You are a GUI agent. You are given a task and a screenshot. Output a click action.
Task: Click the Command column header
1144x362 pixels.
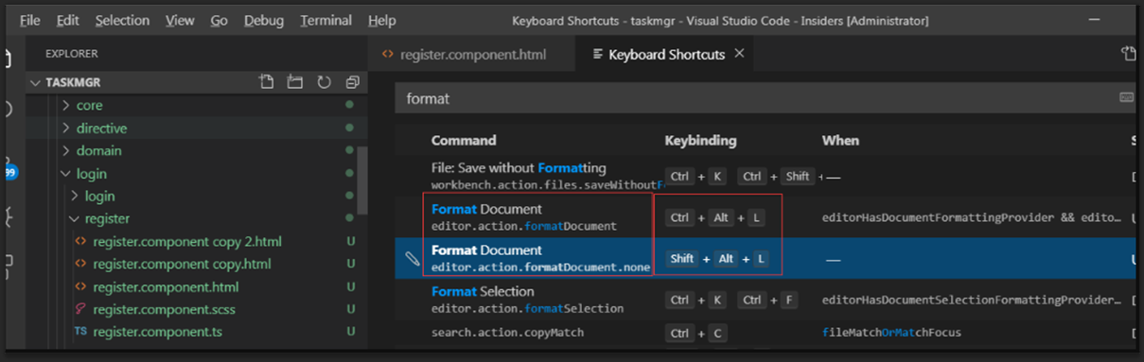point(464,140)
